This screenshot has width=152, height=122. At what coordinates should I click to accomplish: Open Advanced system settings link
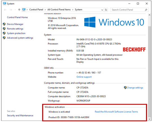point(20,38)
